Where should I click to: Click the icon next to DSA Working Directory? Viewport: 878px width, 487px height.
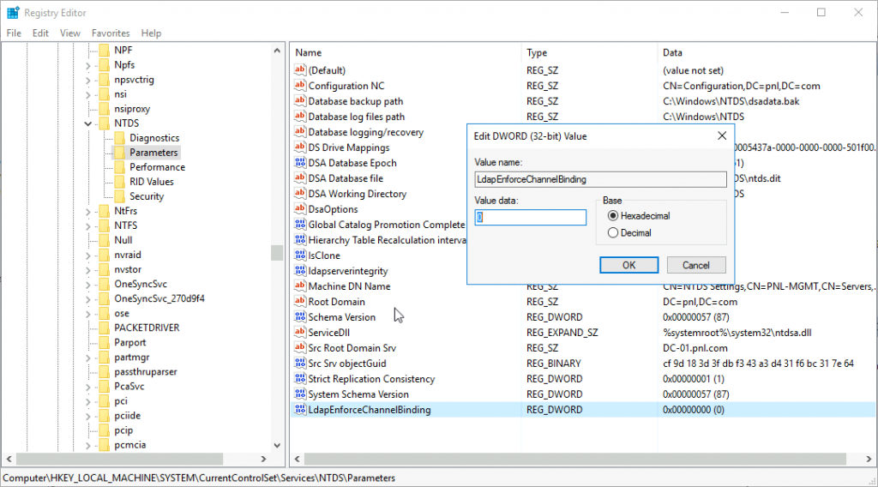[300, 194]
